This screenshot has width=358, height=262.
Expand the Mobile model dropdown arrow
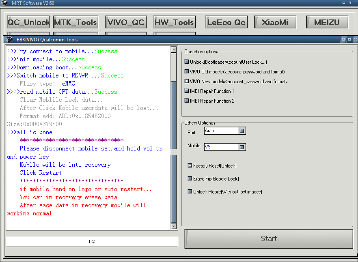242,147
